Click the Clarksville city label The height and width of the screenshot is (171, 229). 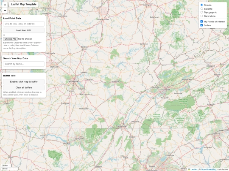(x=54, y=67)
